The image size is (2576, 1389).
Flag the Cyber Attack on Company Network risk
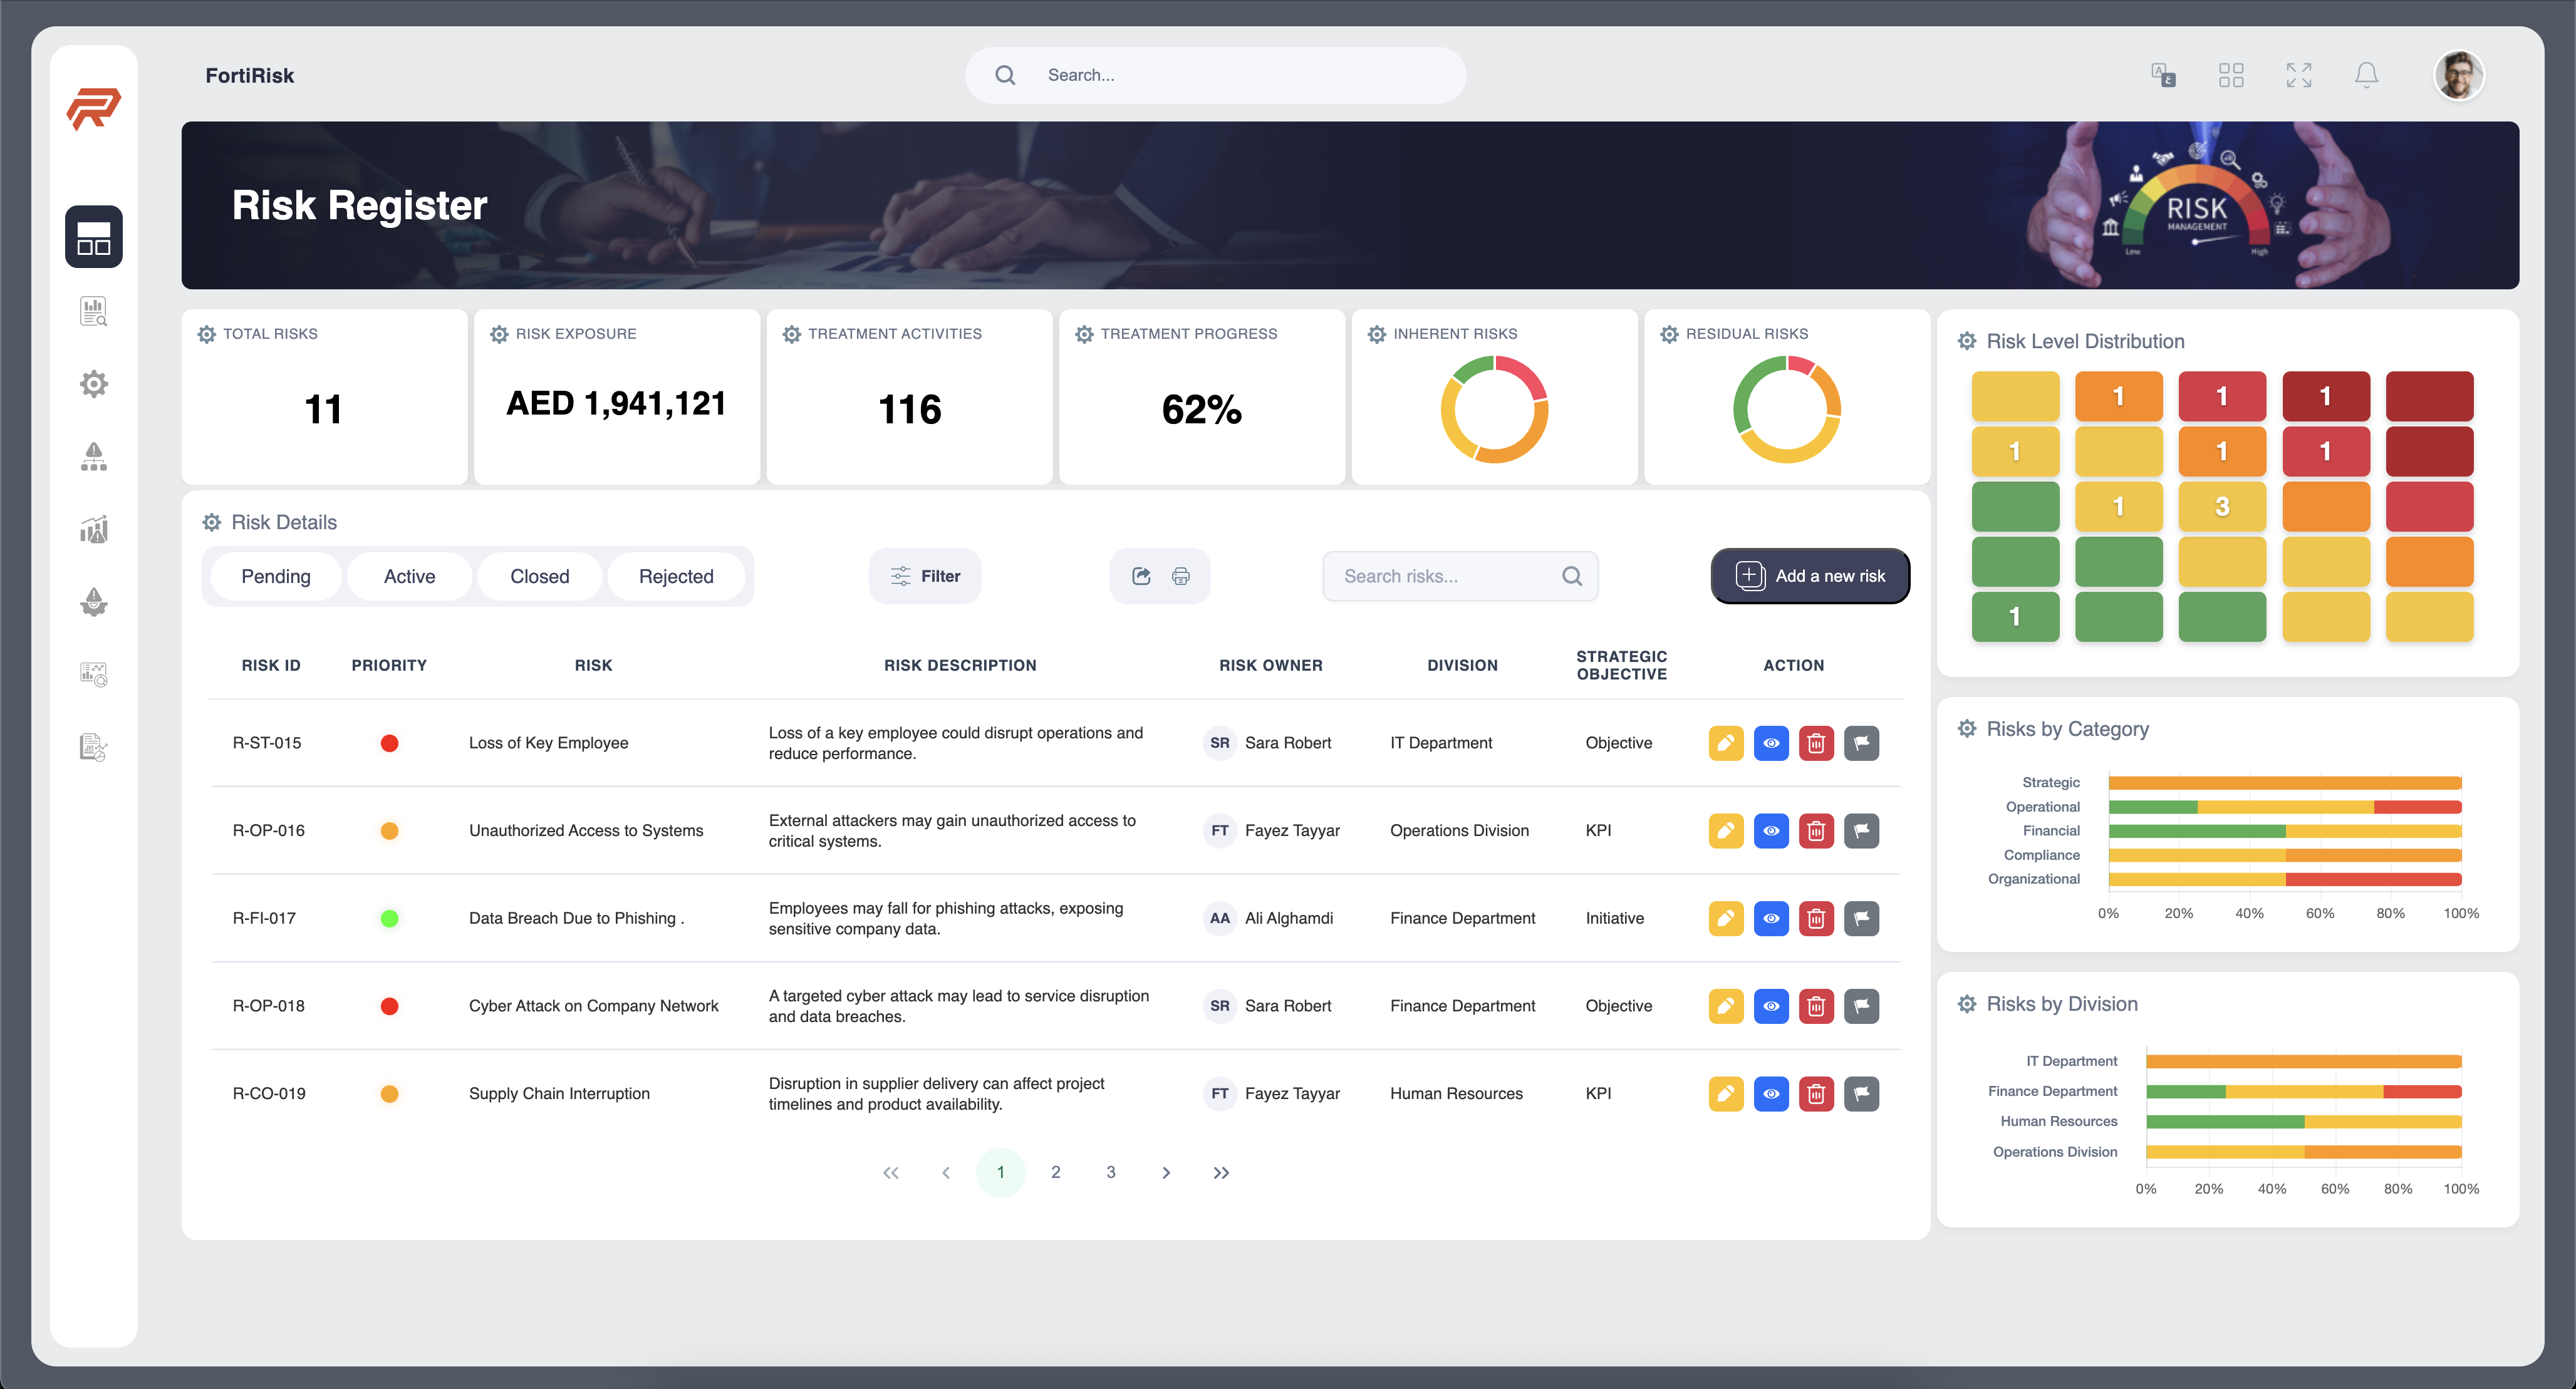click(x=1862, y=1006)
